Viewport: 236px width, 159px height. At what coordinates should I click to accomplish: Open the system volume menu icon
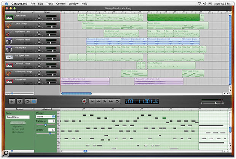pyautogui.click(x=205, y=3)
